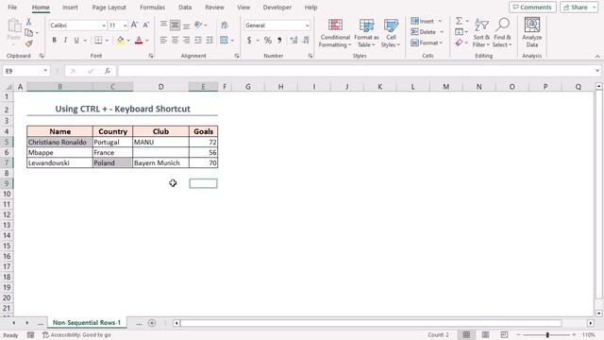Click Merge & Center icon
Screen dimensions: 604x340
click(224, 40)
